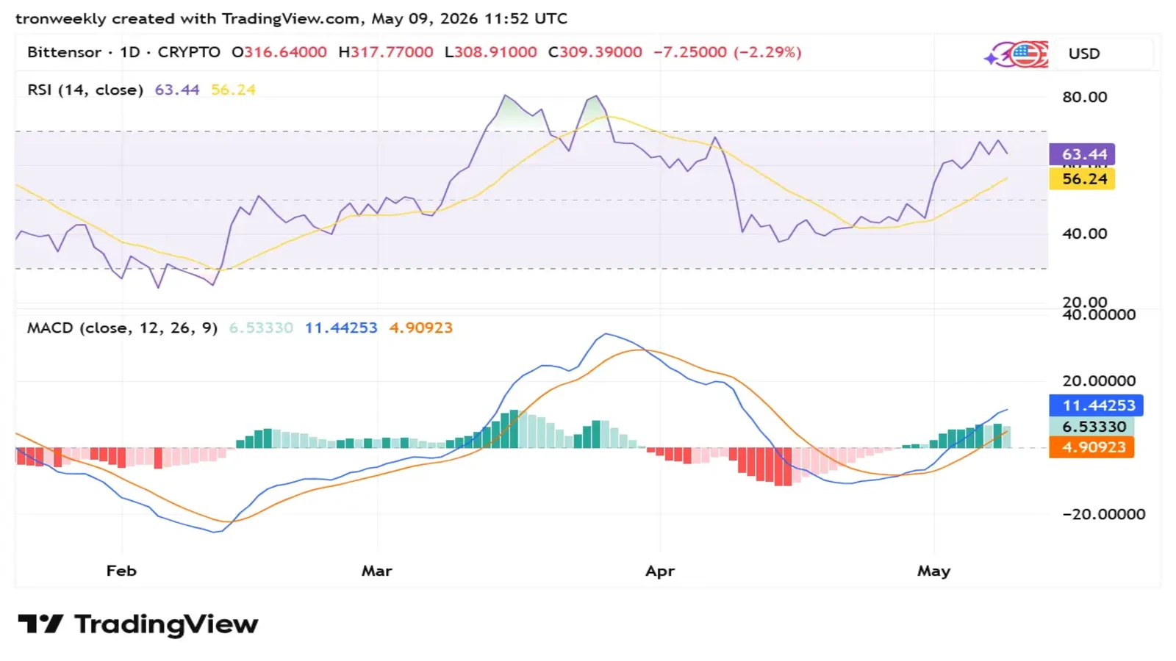Click the blue 11.44253 axis tag
The width and height of the screenshot is (1176, 661).
pos(1096,405)
